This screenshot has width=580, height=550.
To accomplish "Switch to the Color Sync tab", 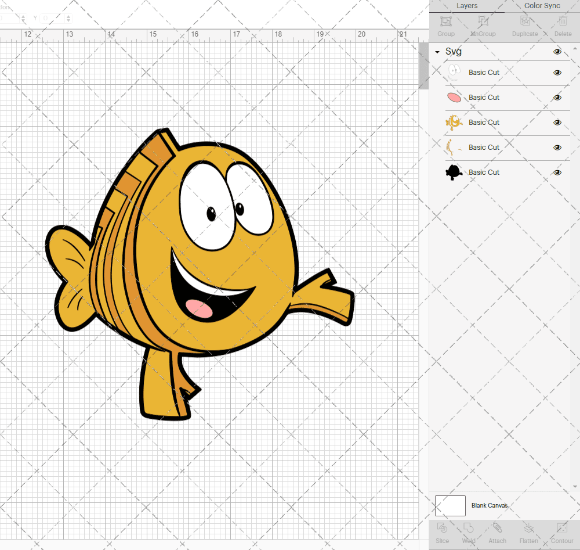I will click(x=542, y=6).
